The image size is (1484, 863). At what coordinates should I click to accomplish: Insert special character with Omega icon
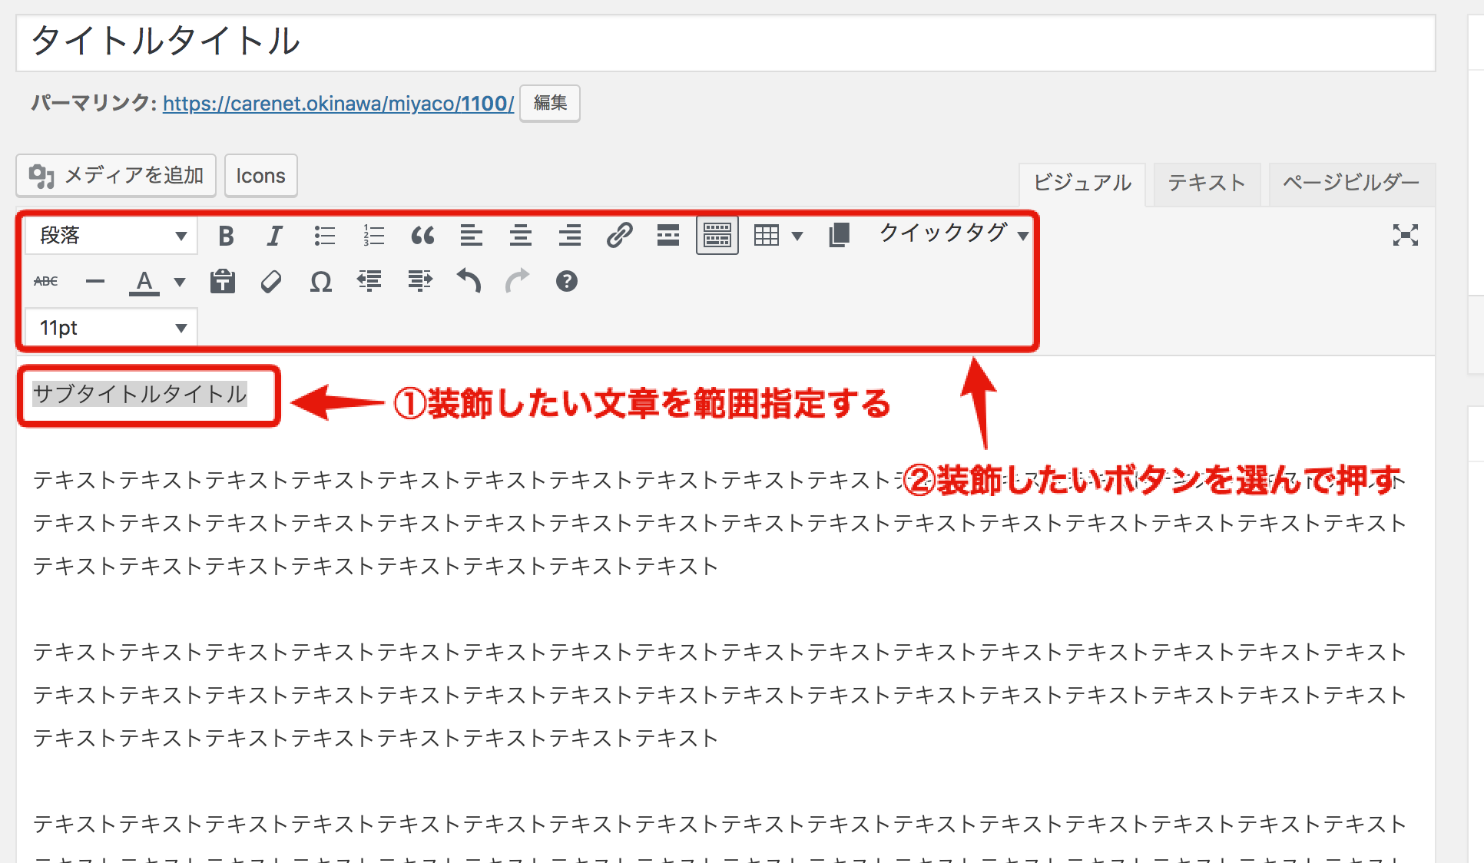coord(320,282)
